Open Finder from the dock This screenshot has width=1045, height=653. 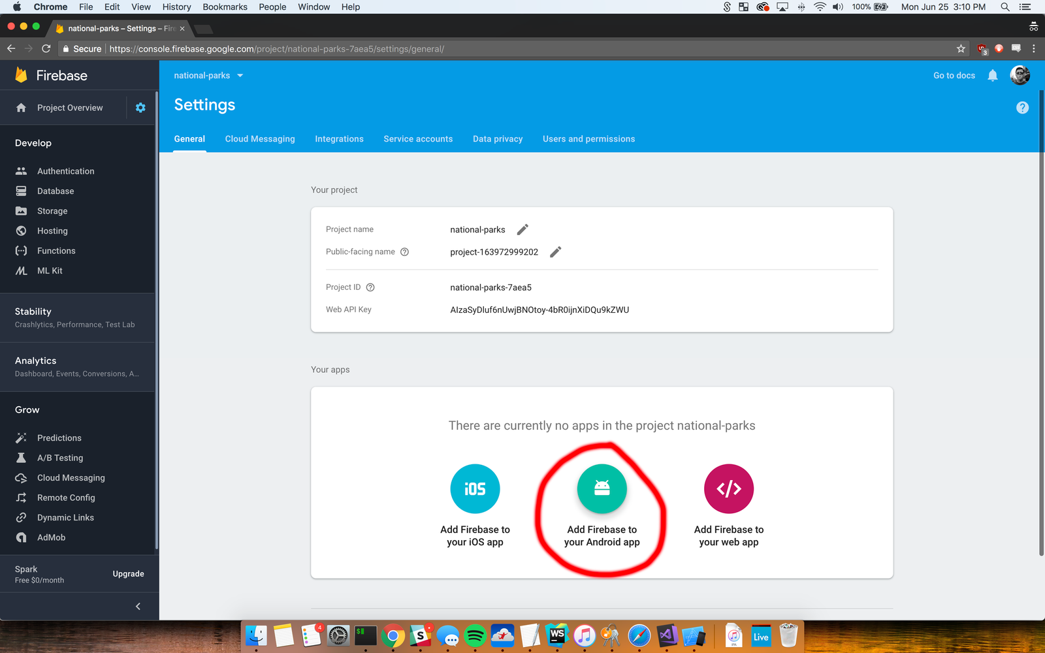[256, 635]
